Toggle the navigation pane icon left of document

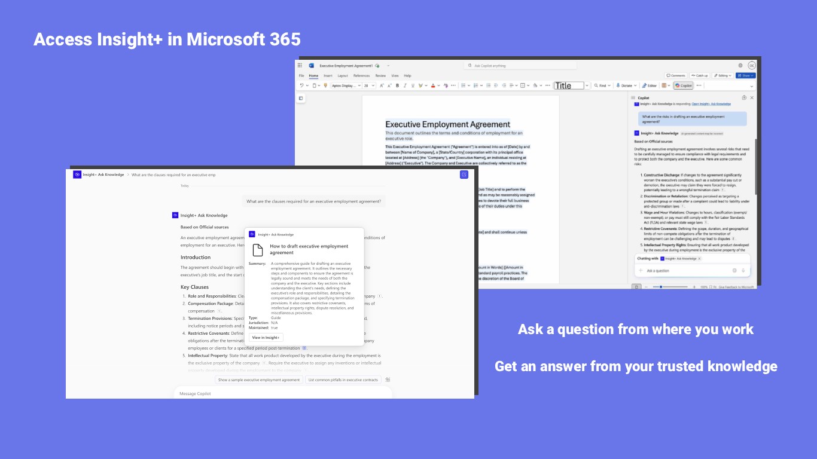pyautogui.click(x=301, y=98)
